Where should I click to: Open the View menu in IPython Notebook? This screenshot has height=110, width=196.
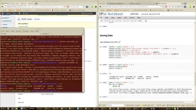click(x=113, y=18)
